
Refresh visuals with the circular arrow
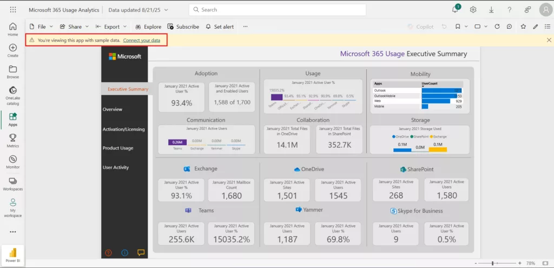[497, 27]
